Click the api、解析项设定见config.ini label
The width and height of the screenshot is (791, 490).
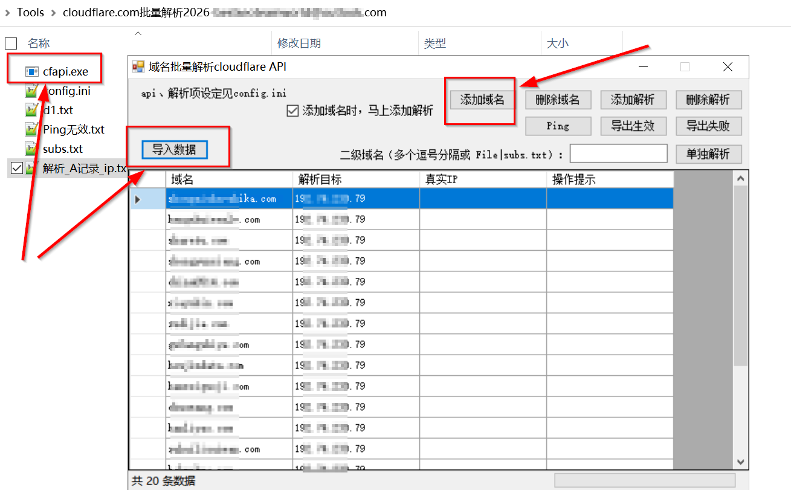(x=213, y=94)
